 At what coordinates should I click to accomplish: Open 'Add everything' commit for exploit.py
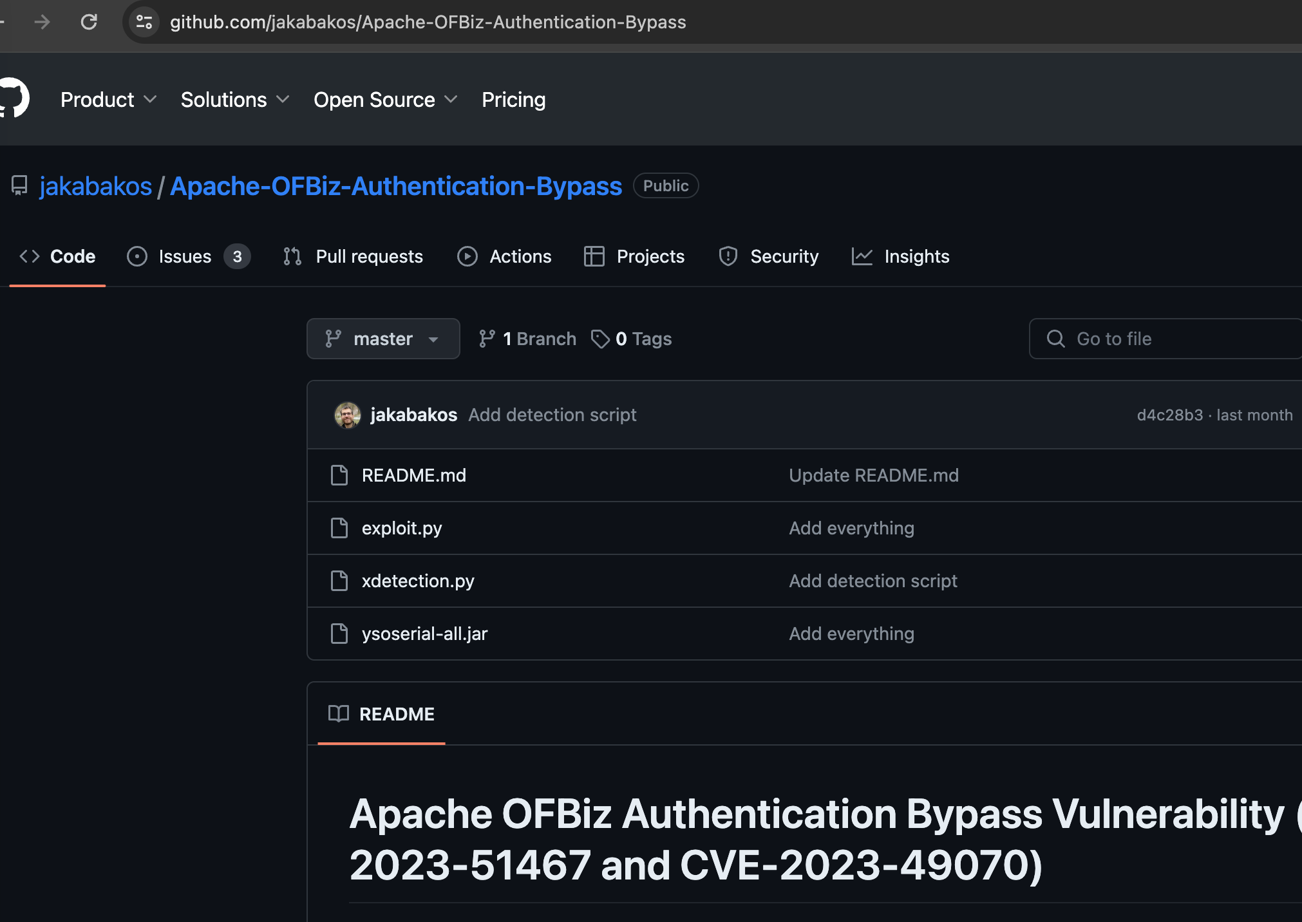click(x=851, y=528)
